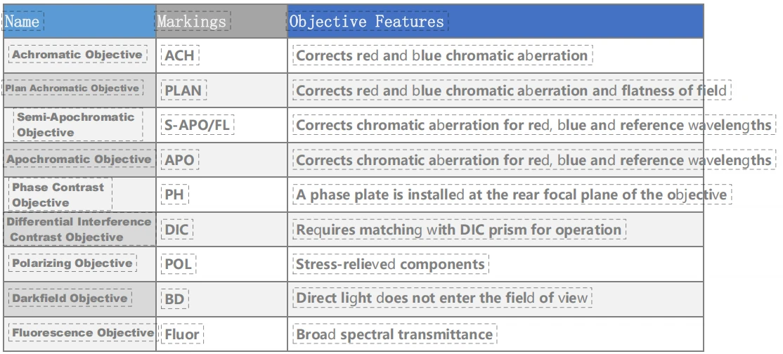Click the DIC marking text
The image size is (783, 354).
coord(177,230)
